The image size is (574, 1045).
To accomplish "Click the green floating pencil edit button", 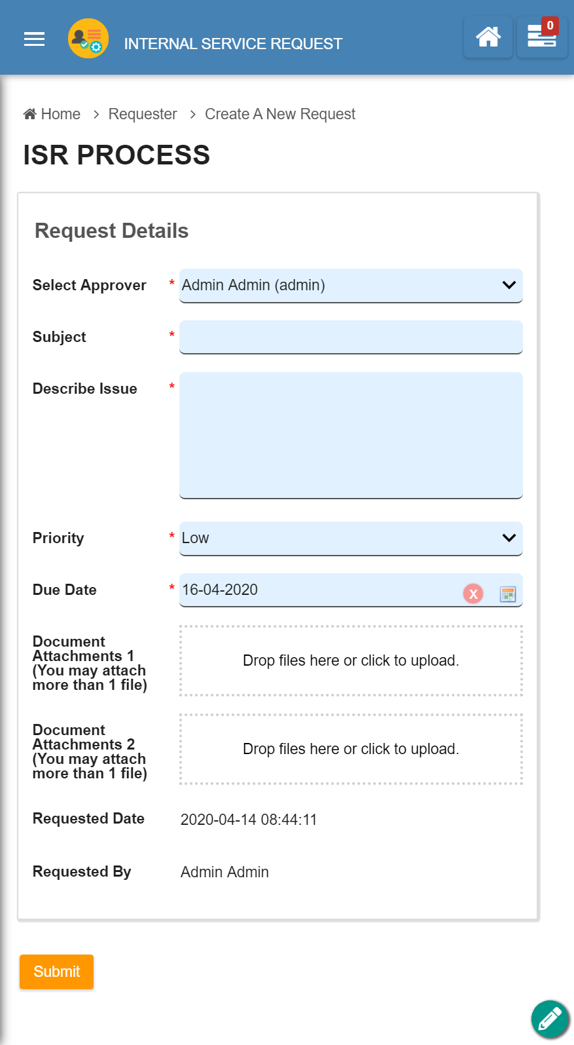I will pyautogui.click(x=549, y=1019).
